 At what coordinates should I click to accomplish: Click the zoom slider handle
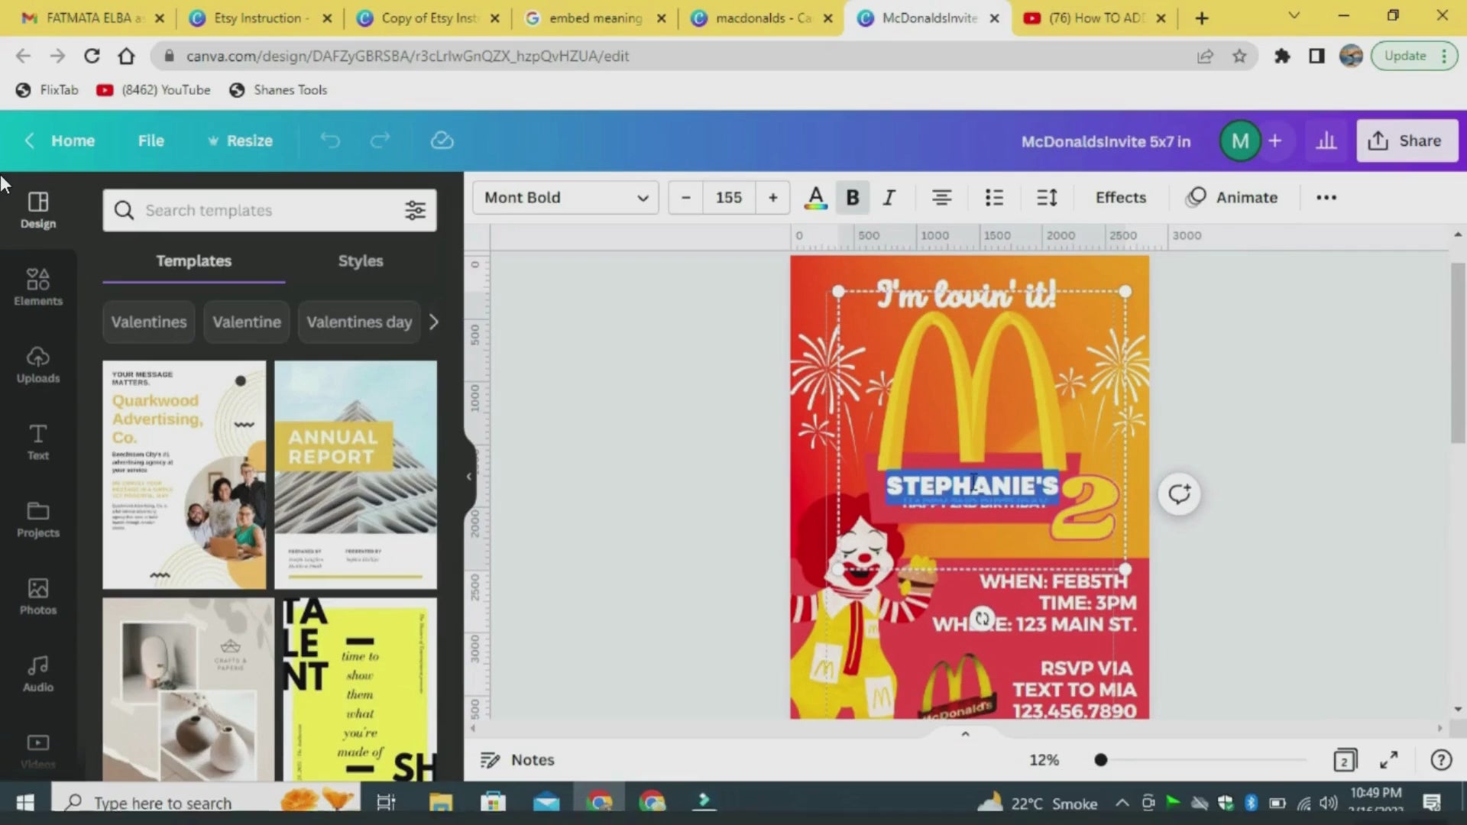(x=1100, y=760)
